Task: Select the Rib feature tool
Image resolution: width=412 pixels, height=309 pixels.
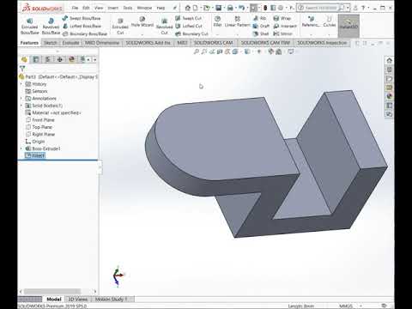Action: pyautogui.click(x=260, y=18)
